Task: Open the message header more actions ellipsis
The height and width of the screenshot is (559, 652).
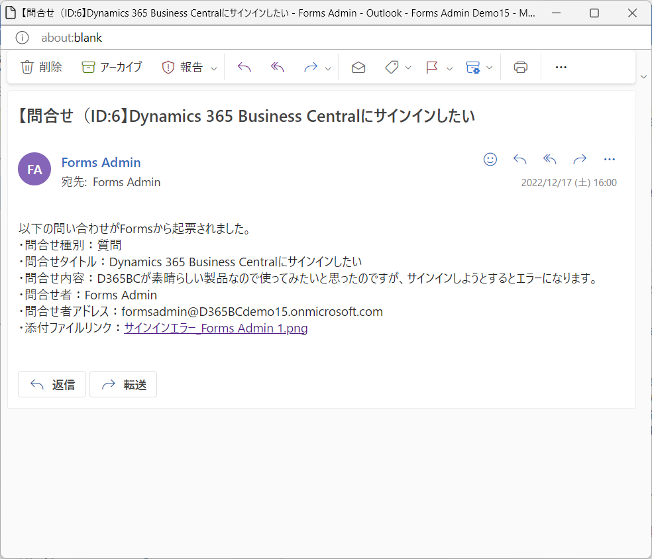Action: click(x=609, y=159)
